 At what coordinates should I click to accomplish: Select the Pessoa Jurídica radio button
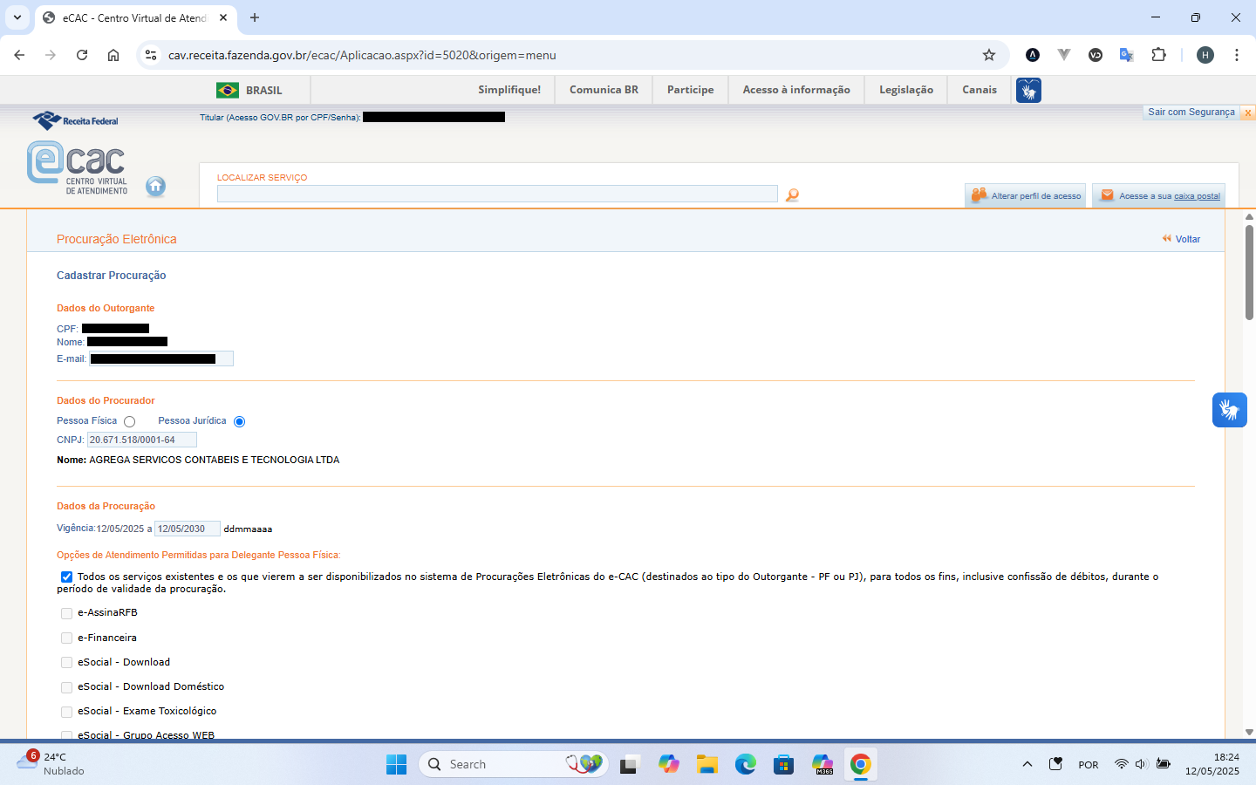240,422
